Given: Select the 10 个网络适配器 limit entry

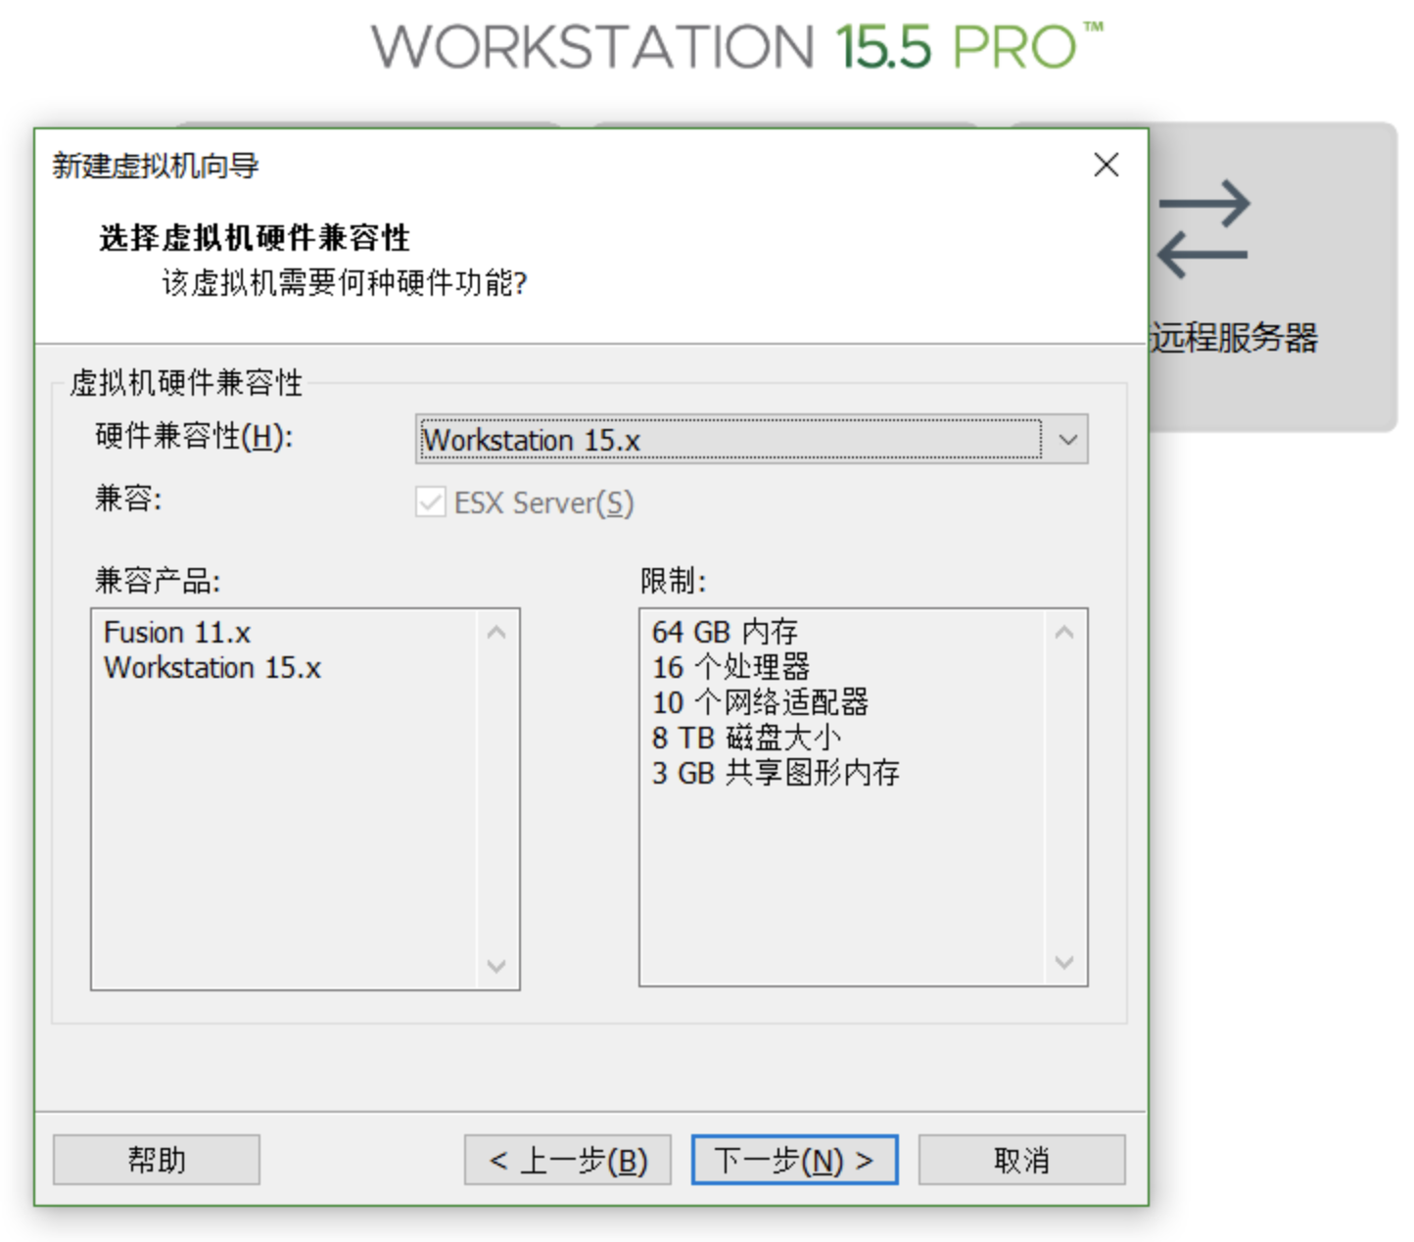Looking at the screenshot, I should click(x=760, y=703).
